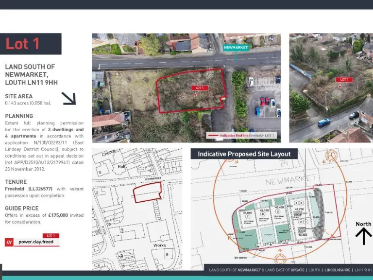The image size is (373, 280).
Task: Click the Works label on the street map
Action: [159, 245]
